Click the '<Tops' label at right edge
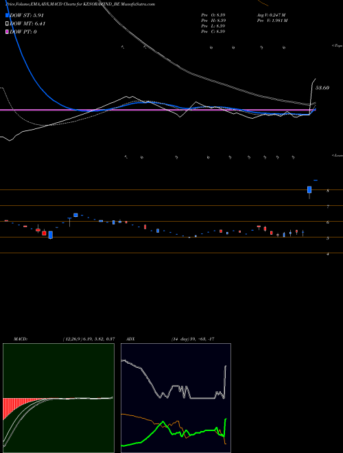Viewport: 343px width, 453px height. (x=338, y=46)
